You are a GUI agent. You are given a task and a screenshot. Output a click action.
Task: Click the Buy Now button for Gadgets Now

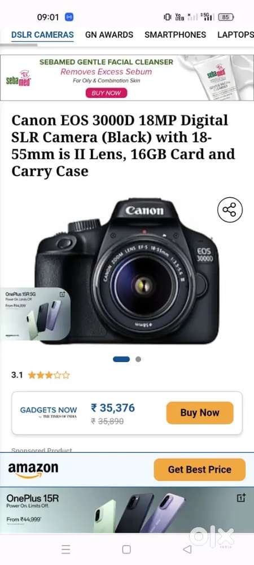coord(200,412)
